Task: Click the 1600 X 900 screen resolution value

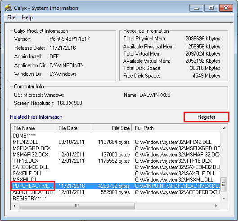Action: 70,103
